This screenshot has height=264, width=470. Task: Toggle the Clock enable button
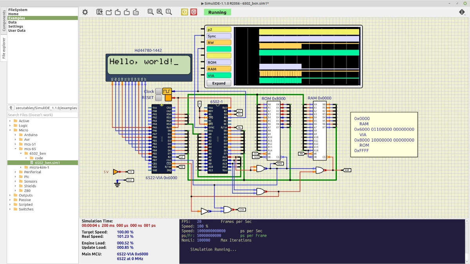tap(159, 91)
